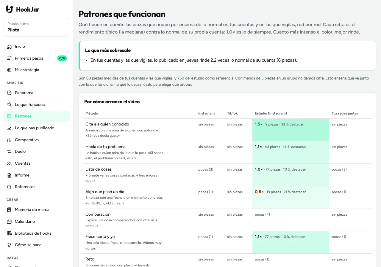Open the Duelo page
This screenshot has width=381, height=267.
pyautogui.click(x=37, y=152)
